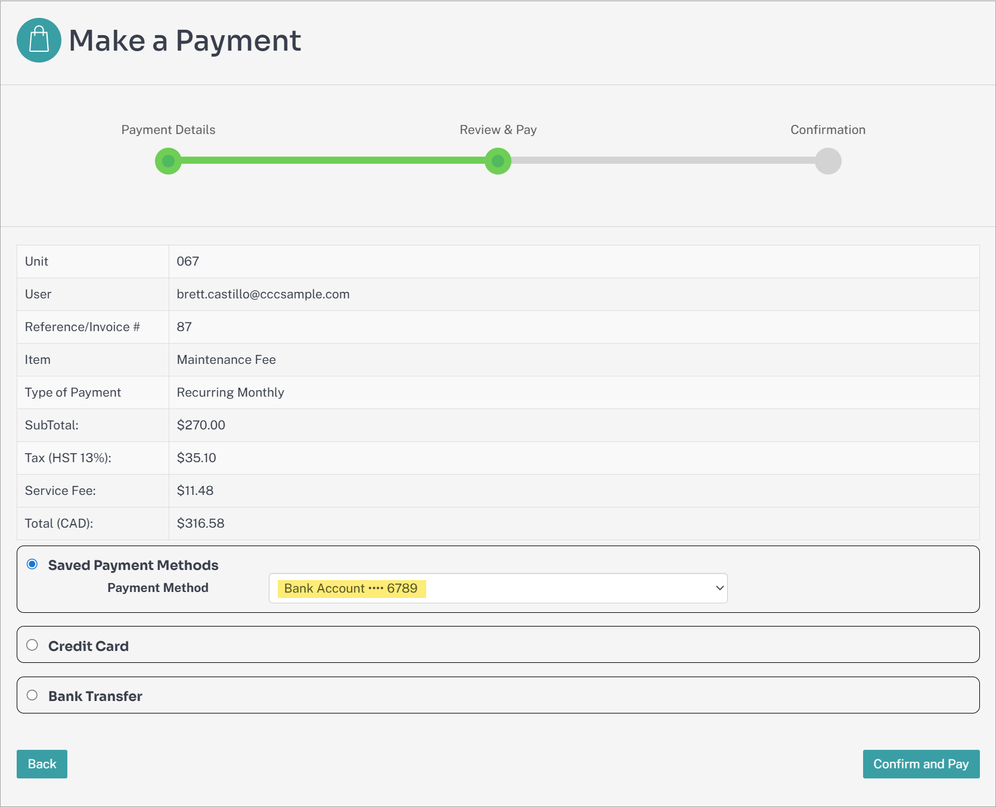Click the Unit value 067

pos(188,261)
